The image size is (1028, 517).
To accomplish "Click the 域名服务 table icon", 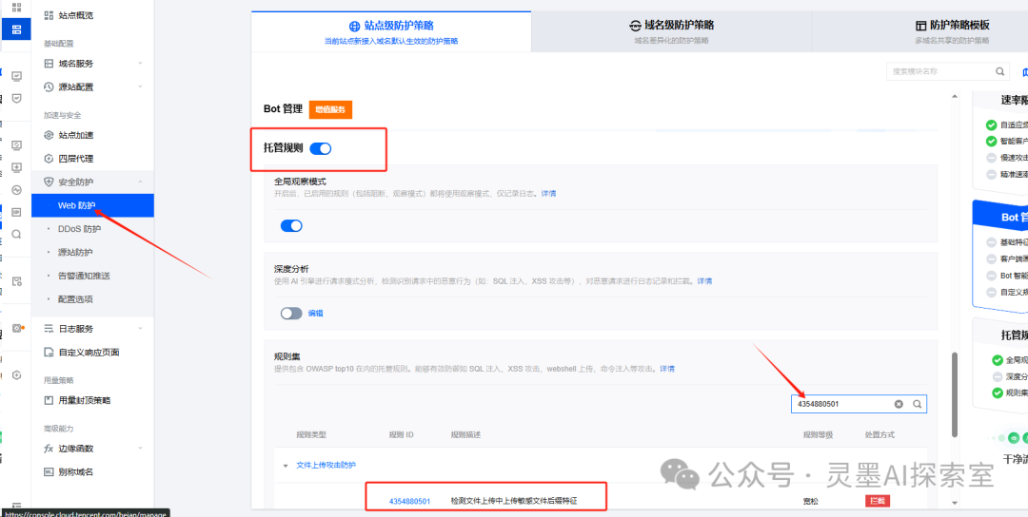I will click(x=49, y=64).
